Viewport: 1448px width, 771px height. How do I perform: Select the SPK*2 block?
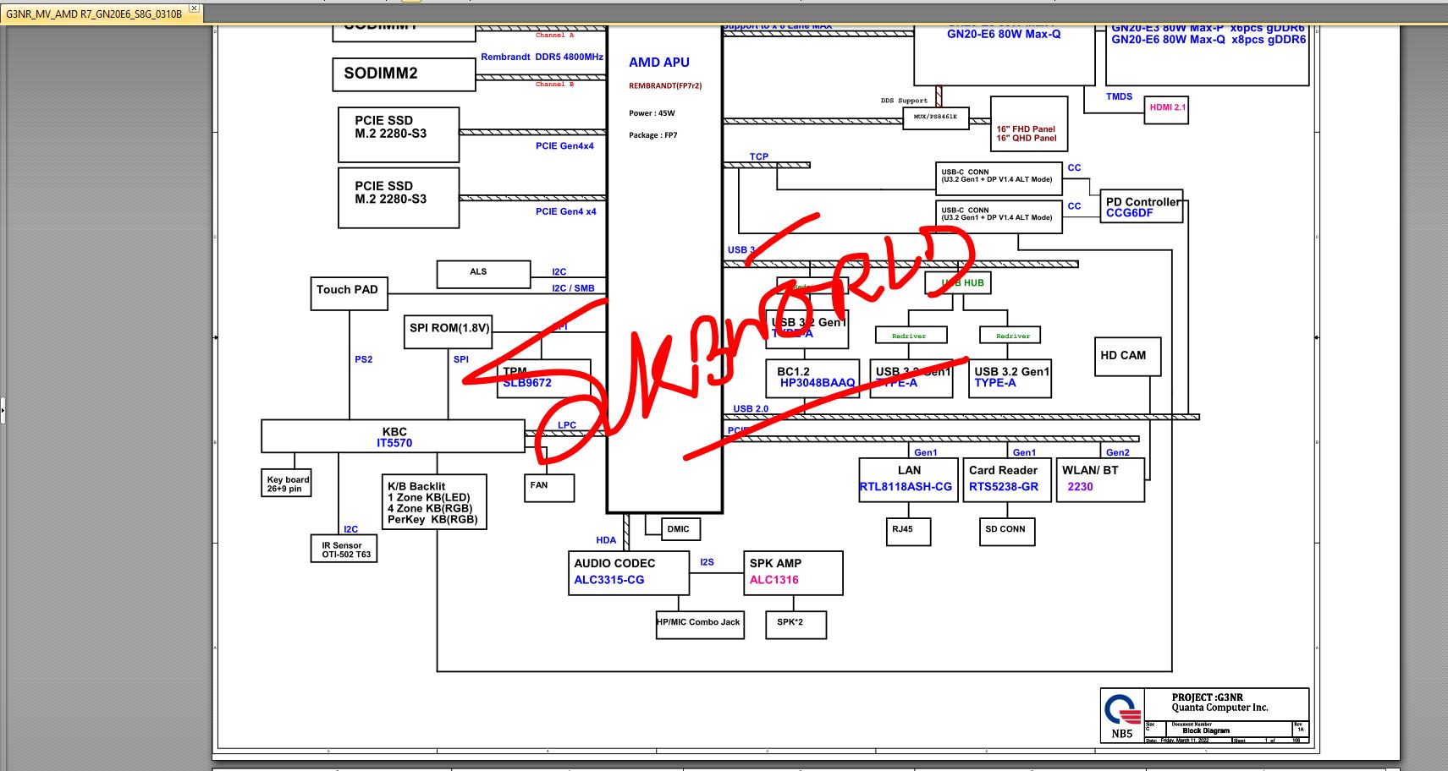coord(796,625)
